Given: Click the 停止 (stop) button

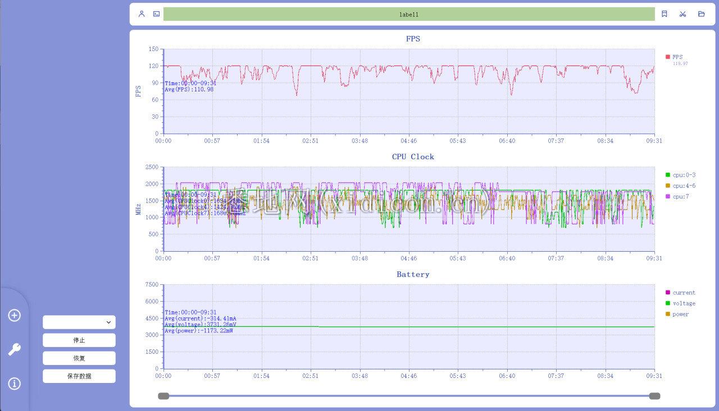Looking at the screenshot, I should pyautogui.click(x=79, y=340).
